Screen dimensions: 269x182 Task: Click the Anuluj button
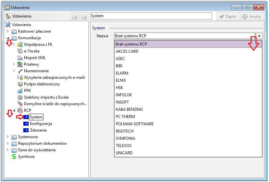pos(252,16)
